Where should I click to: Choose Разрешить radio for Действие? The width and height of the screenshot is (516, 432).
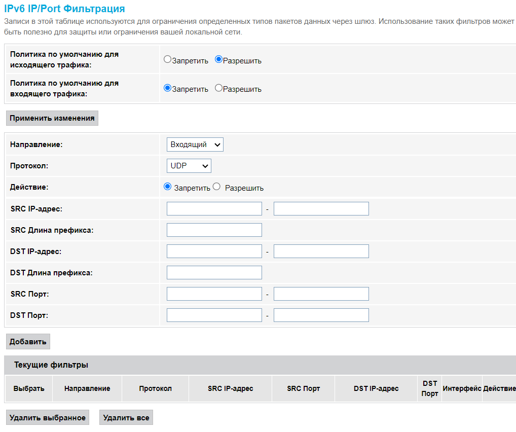[217, 187]
